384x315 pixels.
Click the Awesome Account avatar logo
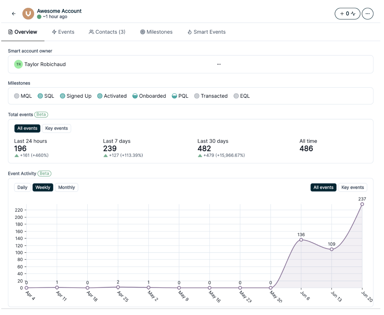pos(28,14)
